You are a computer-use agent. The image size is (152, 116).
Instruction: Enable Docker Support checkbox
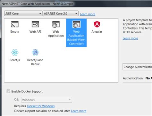click(8, 91)
